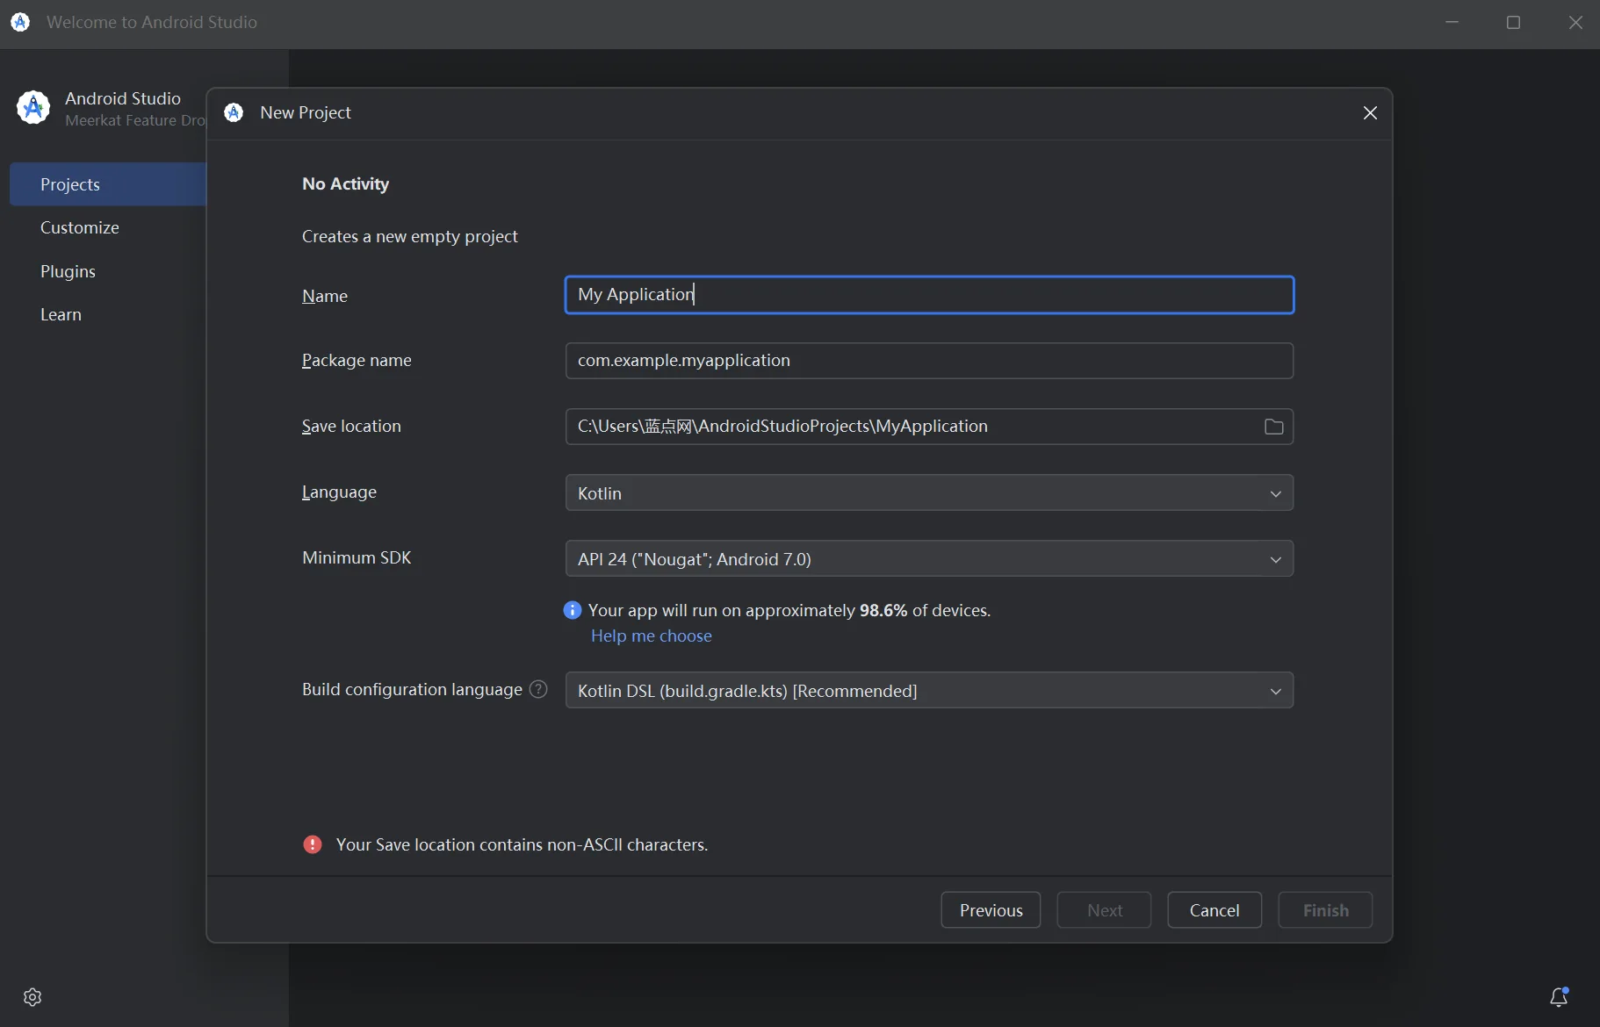The height and width of the screenshot is (1027, 1600).
Task: Go to the Learn section
Action: click(61, 314)
